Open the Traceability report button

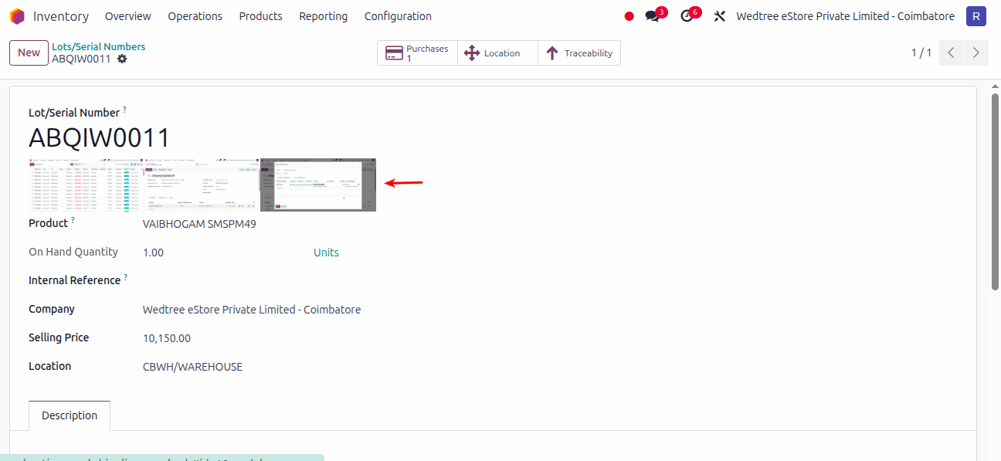579,53
